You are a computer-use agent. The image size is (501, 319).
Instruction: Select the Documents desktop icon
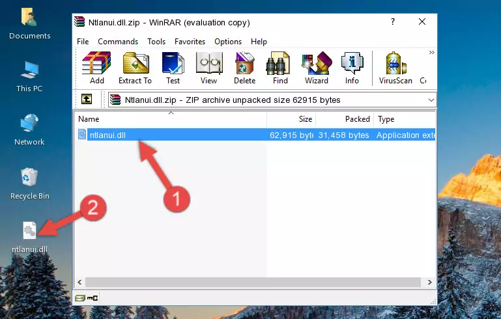click(x=30, y=23)
